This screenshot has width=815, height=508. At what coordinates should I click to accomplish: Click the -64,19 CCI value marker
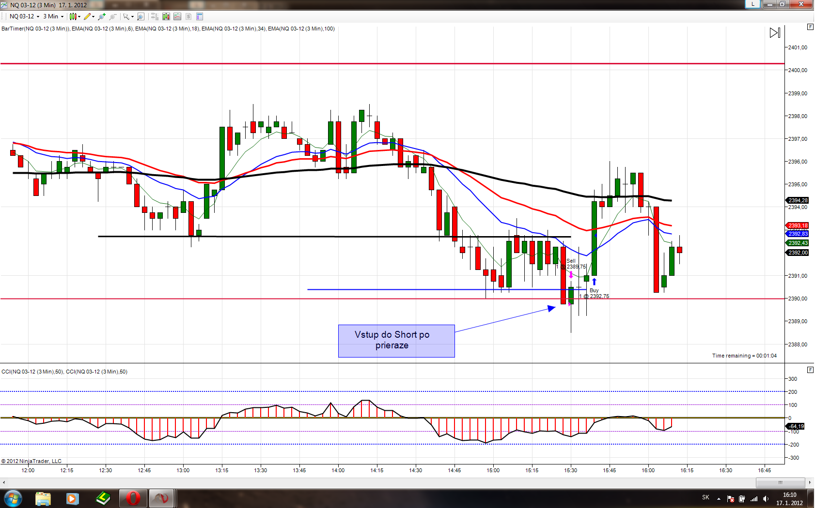point(795,426)
